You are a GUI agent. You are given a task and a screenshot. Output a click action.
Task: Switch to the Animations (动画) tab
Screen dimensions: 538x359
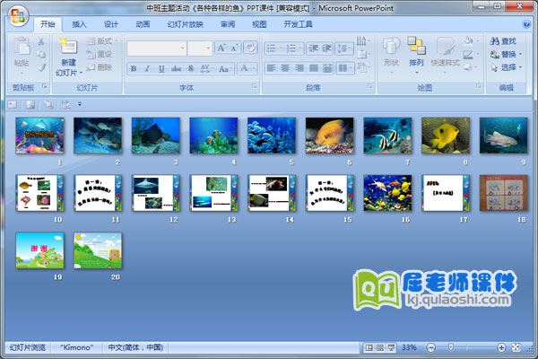click(143, 24)
